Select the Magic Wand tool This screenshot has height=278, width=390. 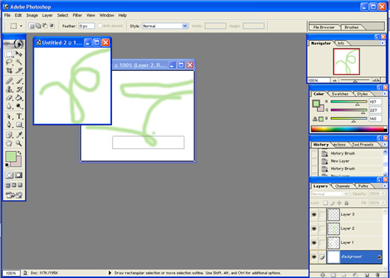pyautogui.click(x=19, y=62)
